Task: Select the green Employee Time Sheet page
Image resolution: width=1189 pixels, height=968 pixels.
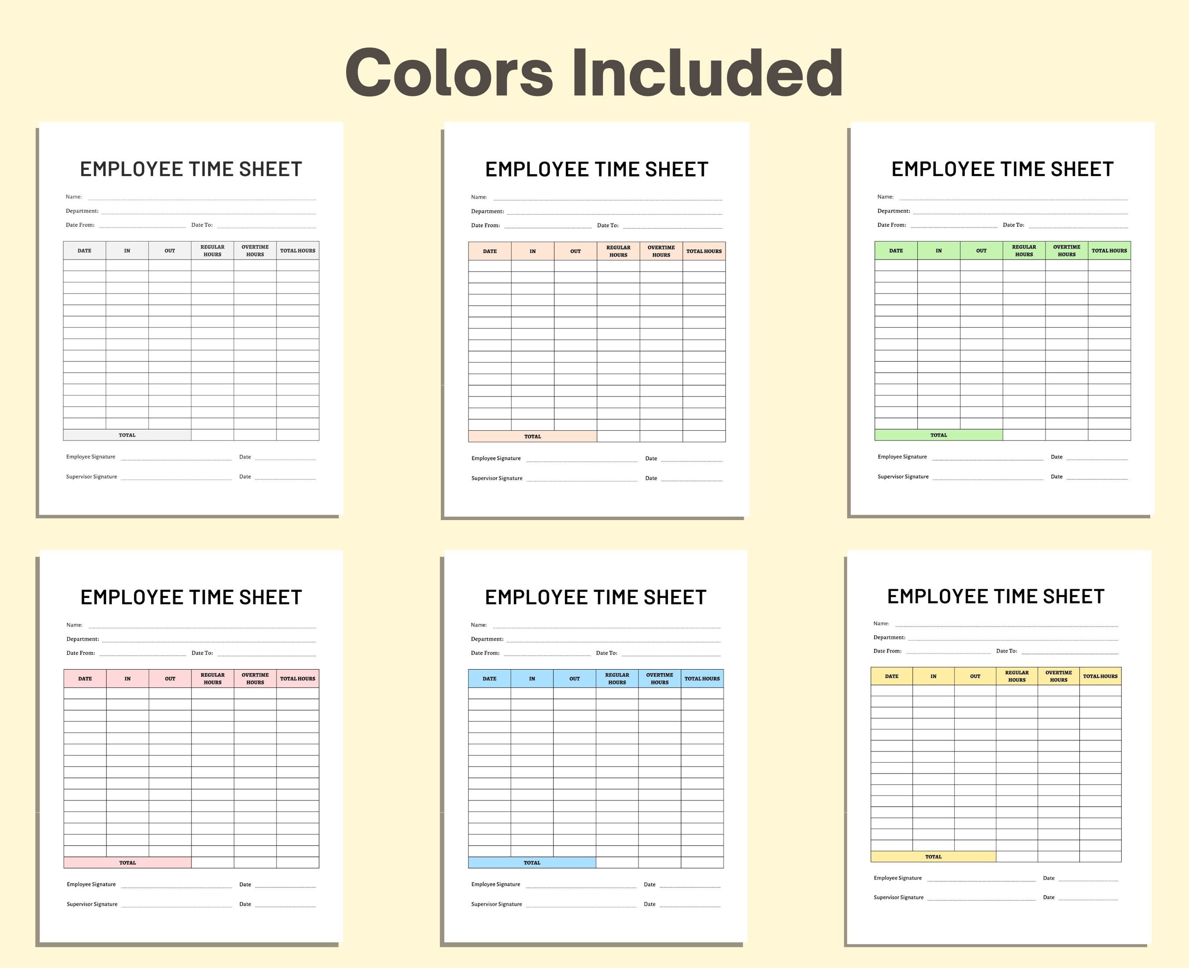Action: tap(1002, 319)
